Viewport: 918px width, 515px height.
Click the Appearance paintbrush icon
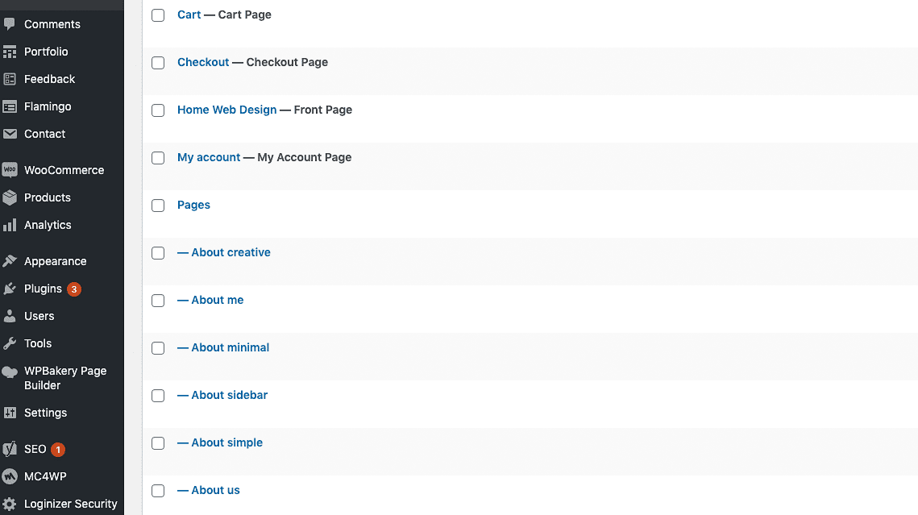(10, 261)
